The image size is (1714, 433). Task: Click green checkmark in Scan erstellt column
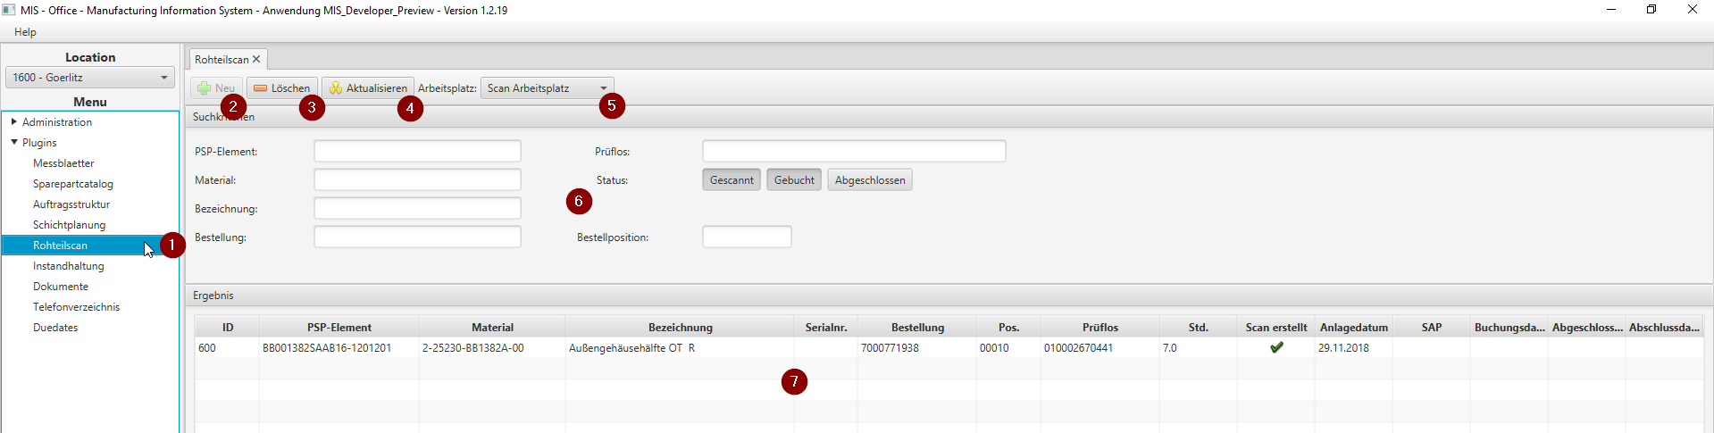[1276, 347]
